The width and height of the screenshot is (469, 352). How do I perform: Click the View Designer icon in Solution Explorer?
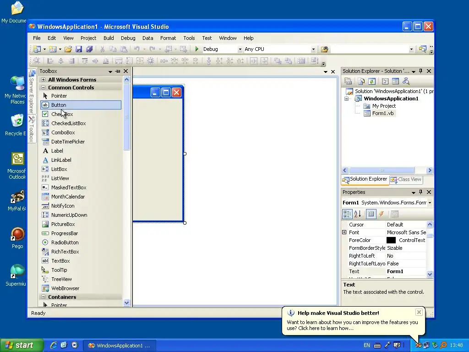[x=395, y=81]
